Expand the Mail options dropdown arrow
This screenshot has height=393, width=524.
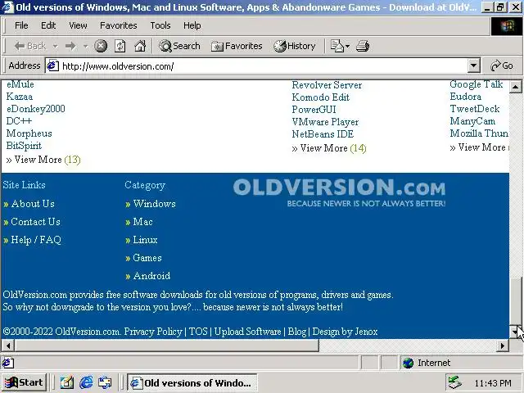pyautogui.click(x=347, y=46)
